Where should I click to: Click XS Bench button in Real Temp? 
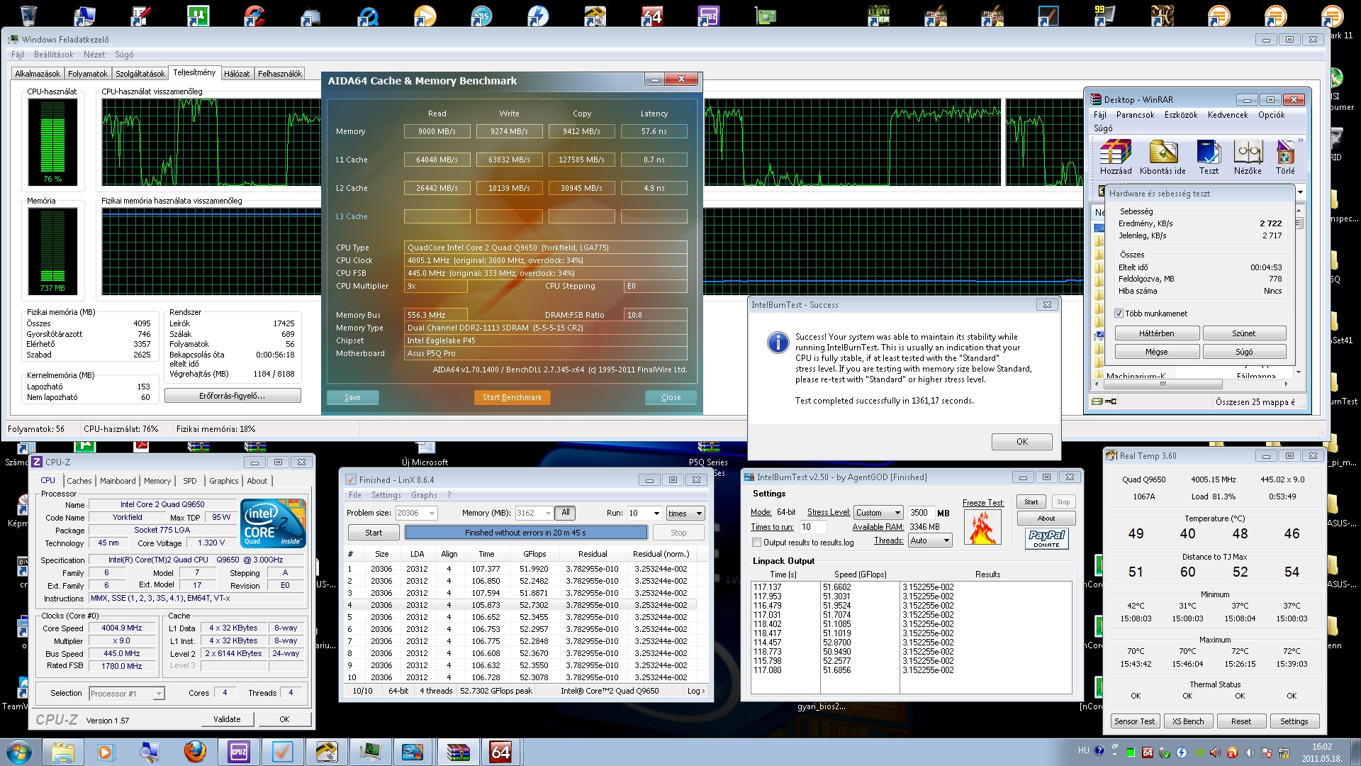(x=1188, y=721)
